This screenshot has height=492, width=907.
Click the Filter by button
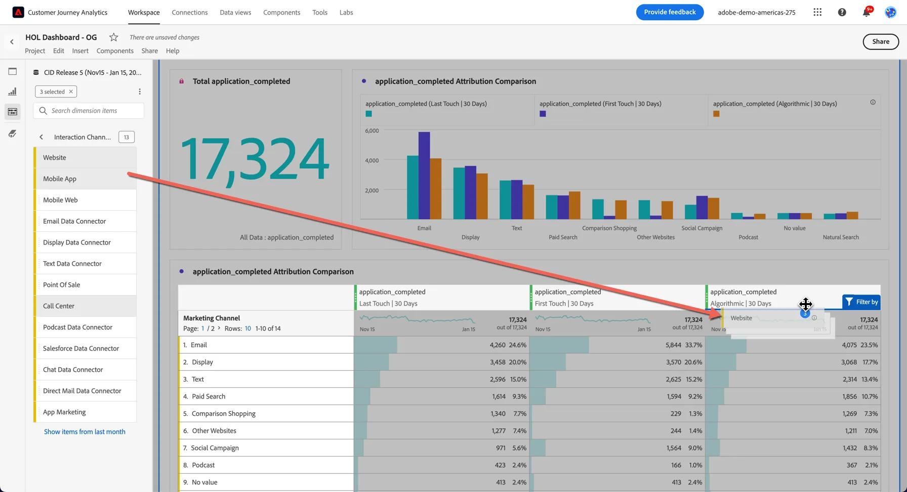[x=861, y=302]
